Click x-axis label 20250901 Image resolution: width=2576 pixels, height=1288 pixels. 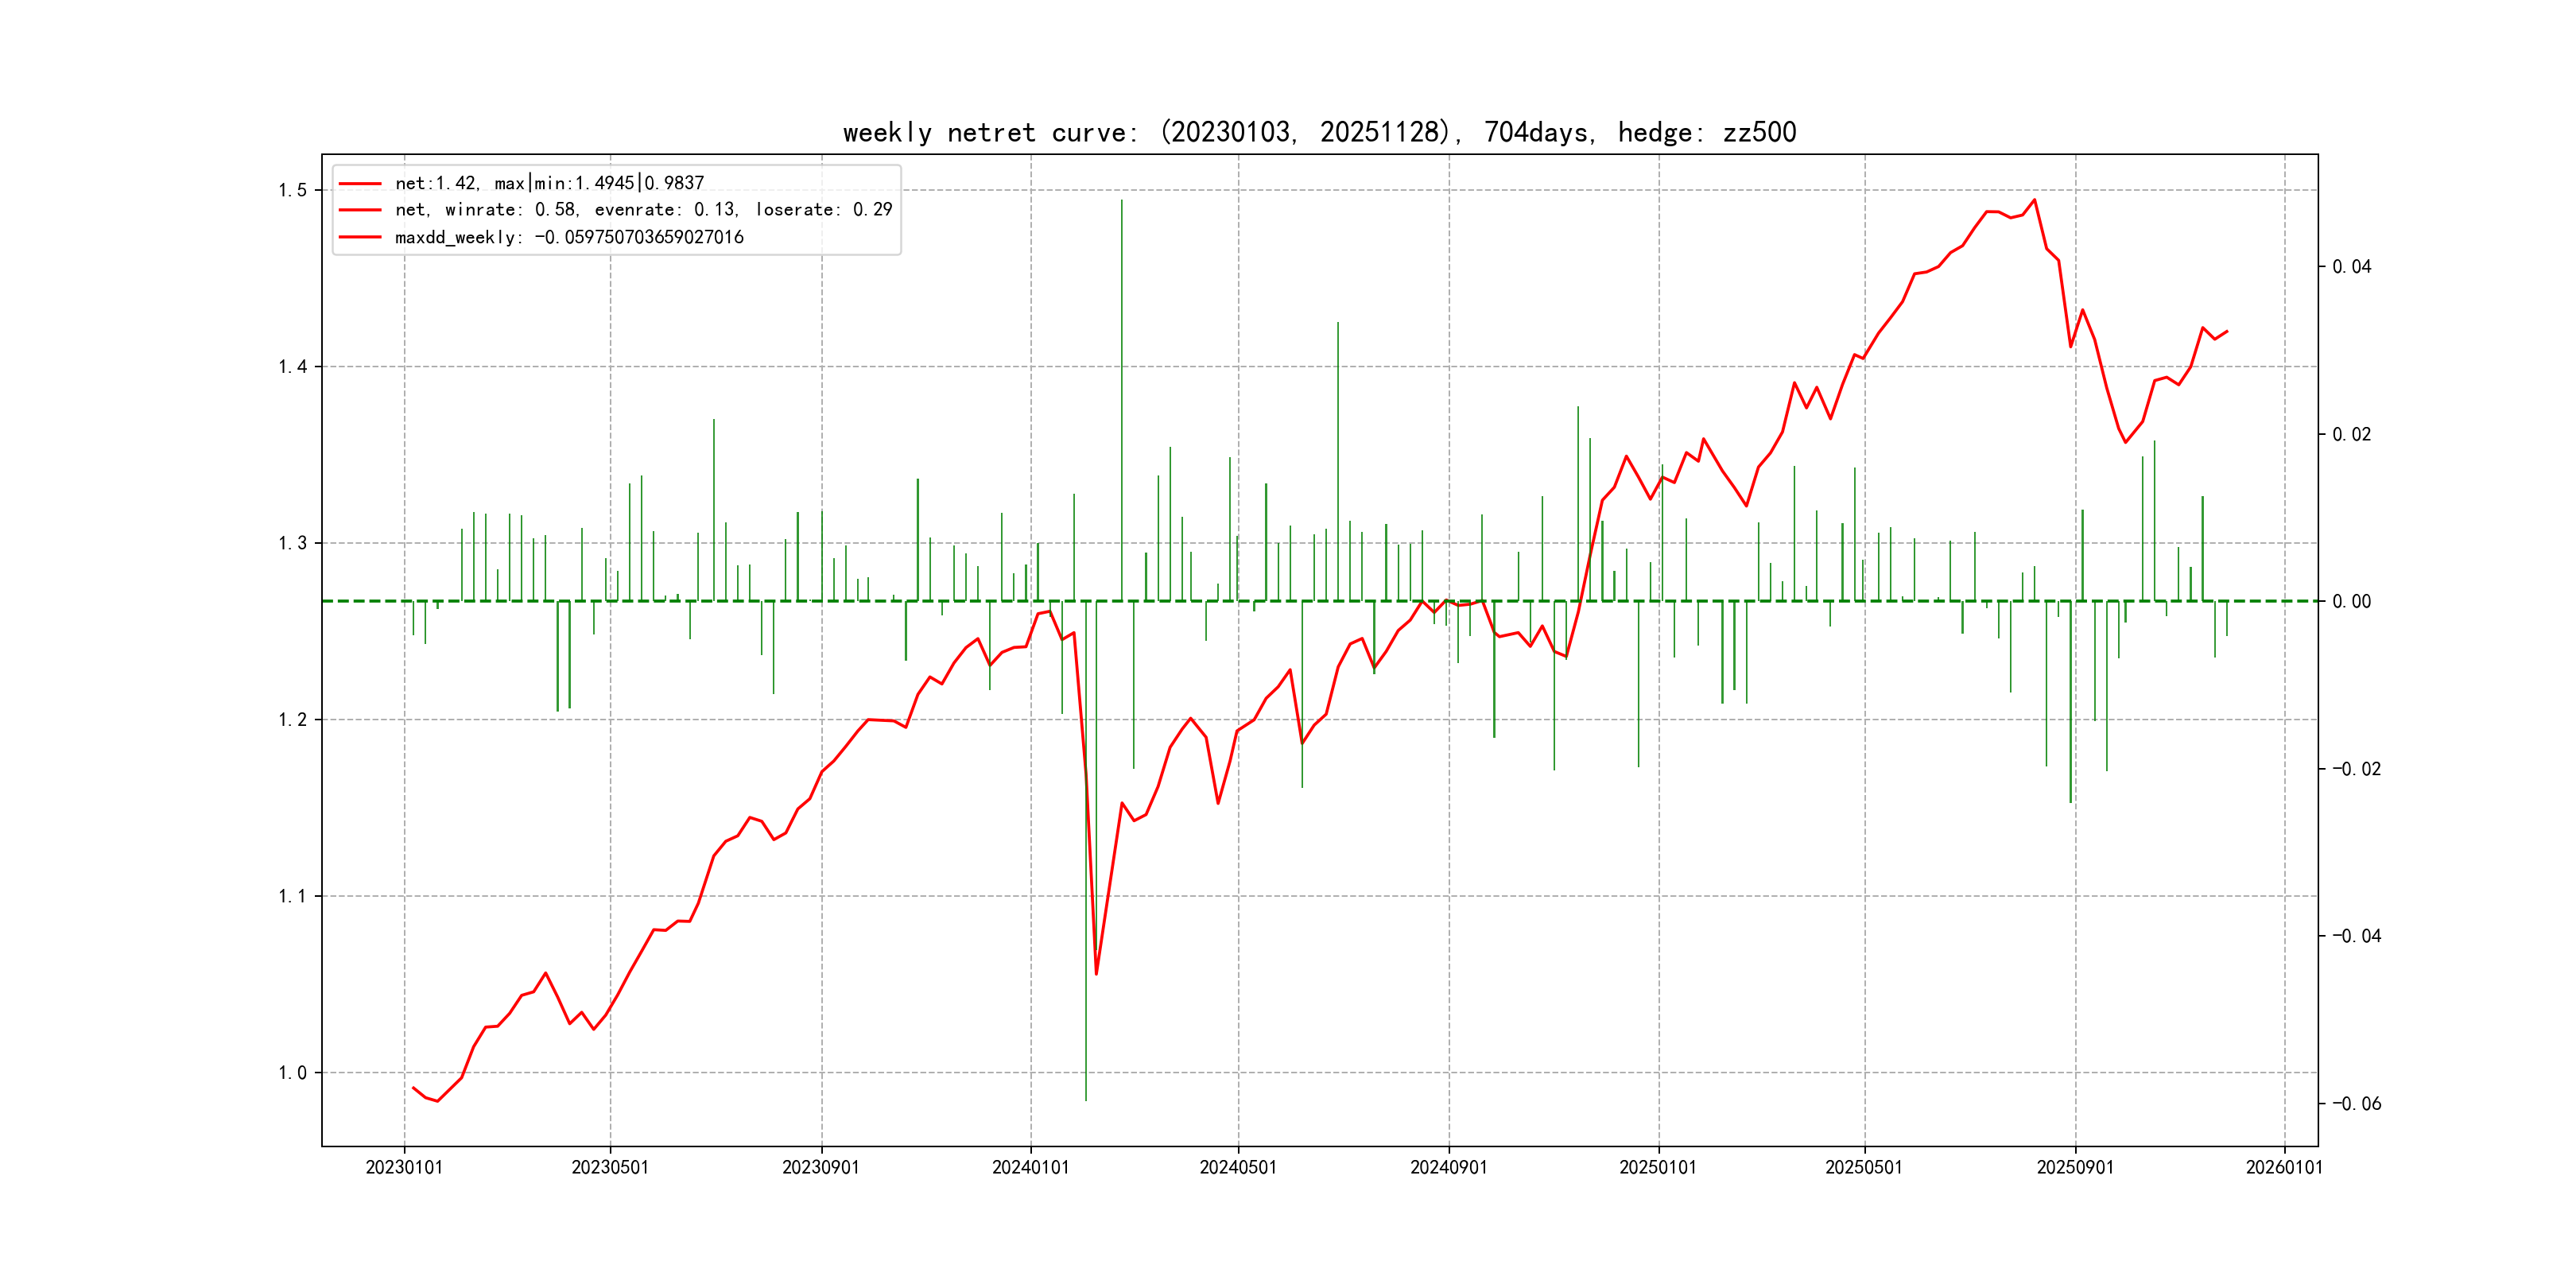[x=2075, y=1167]
